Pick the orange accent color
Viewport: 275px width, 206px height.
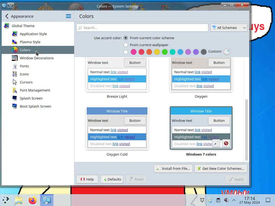(149, 52)
